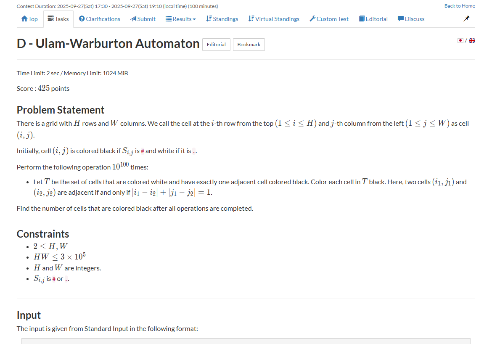Open the Clarifications tab

[x=100, y=19]
